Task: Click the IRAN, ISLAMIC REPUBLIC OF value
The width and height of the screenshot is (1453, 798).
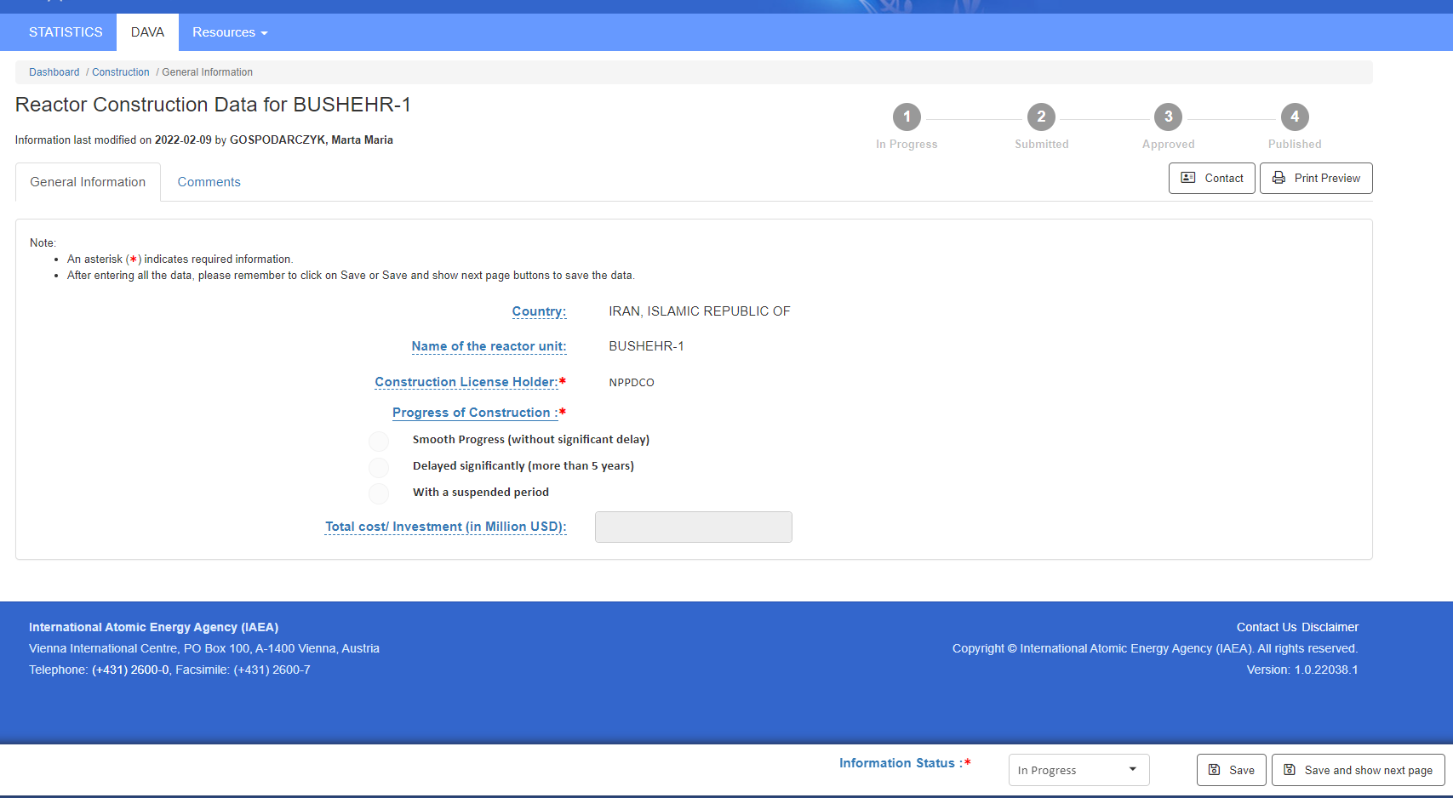Action: tap(700, 311)
